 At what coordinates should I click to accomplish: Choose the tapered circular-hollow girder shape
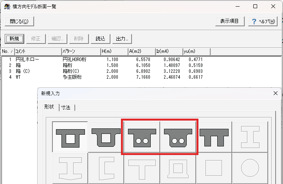[178, 136]
